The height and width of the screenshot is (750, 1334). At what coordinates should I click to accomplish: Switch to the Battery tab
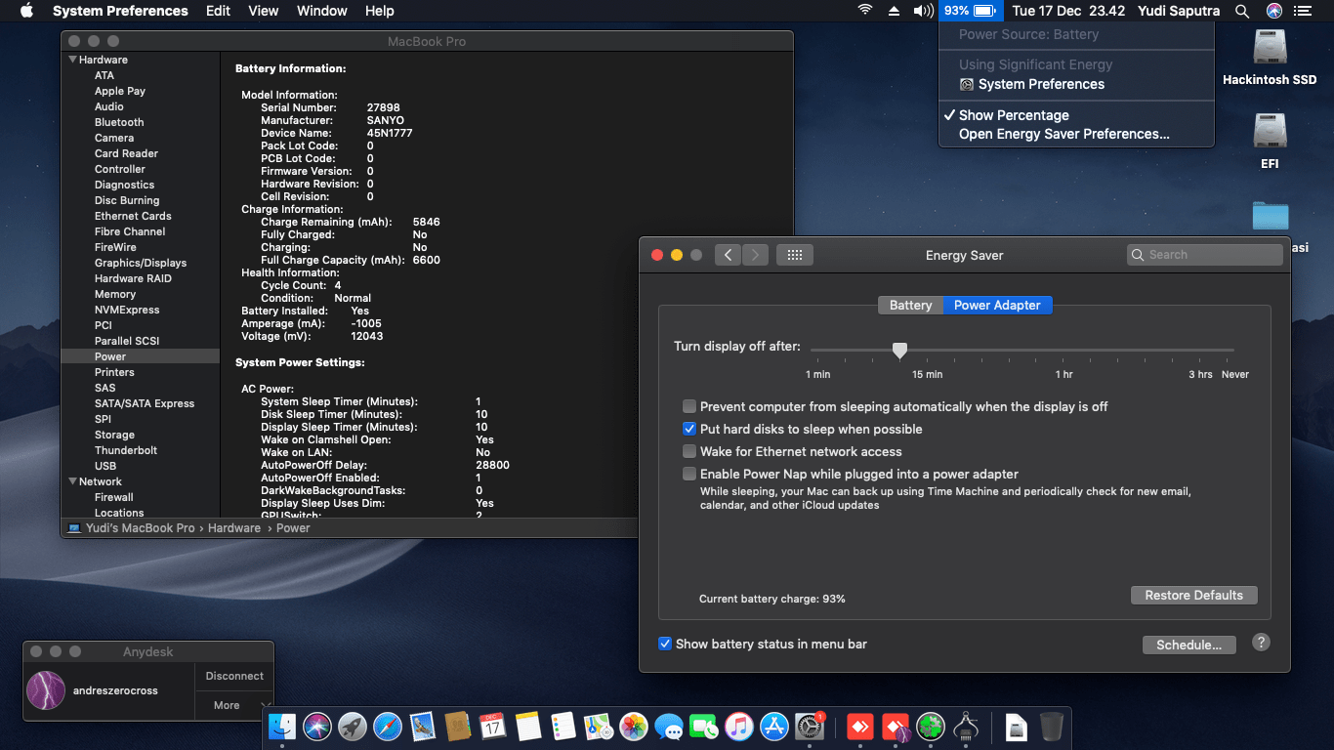[x=910, y=305]
